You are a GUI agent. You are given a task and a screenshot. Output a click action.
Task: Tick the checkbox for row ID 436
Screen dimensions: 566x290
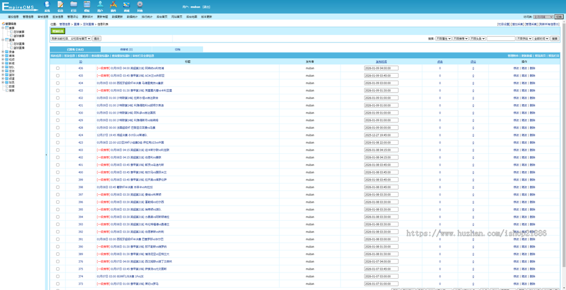(58, 68)
